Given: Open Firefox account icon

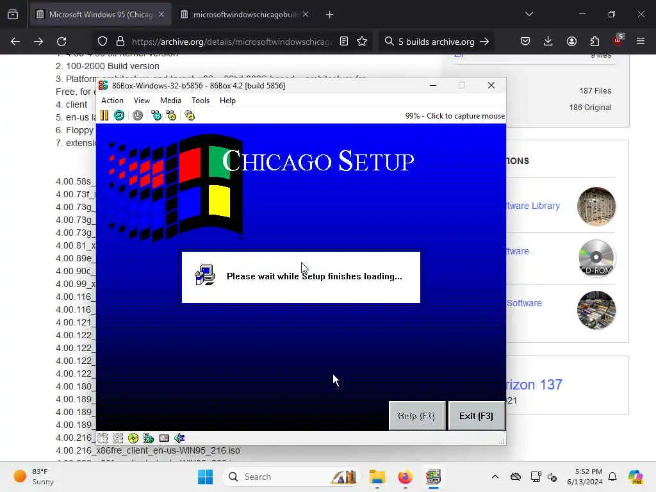Looking at the screenshot, I should click(x=571, y=41).
